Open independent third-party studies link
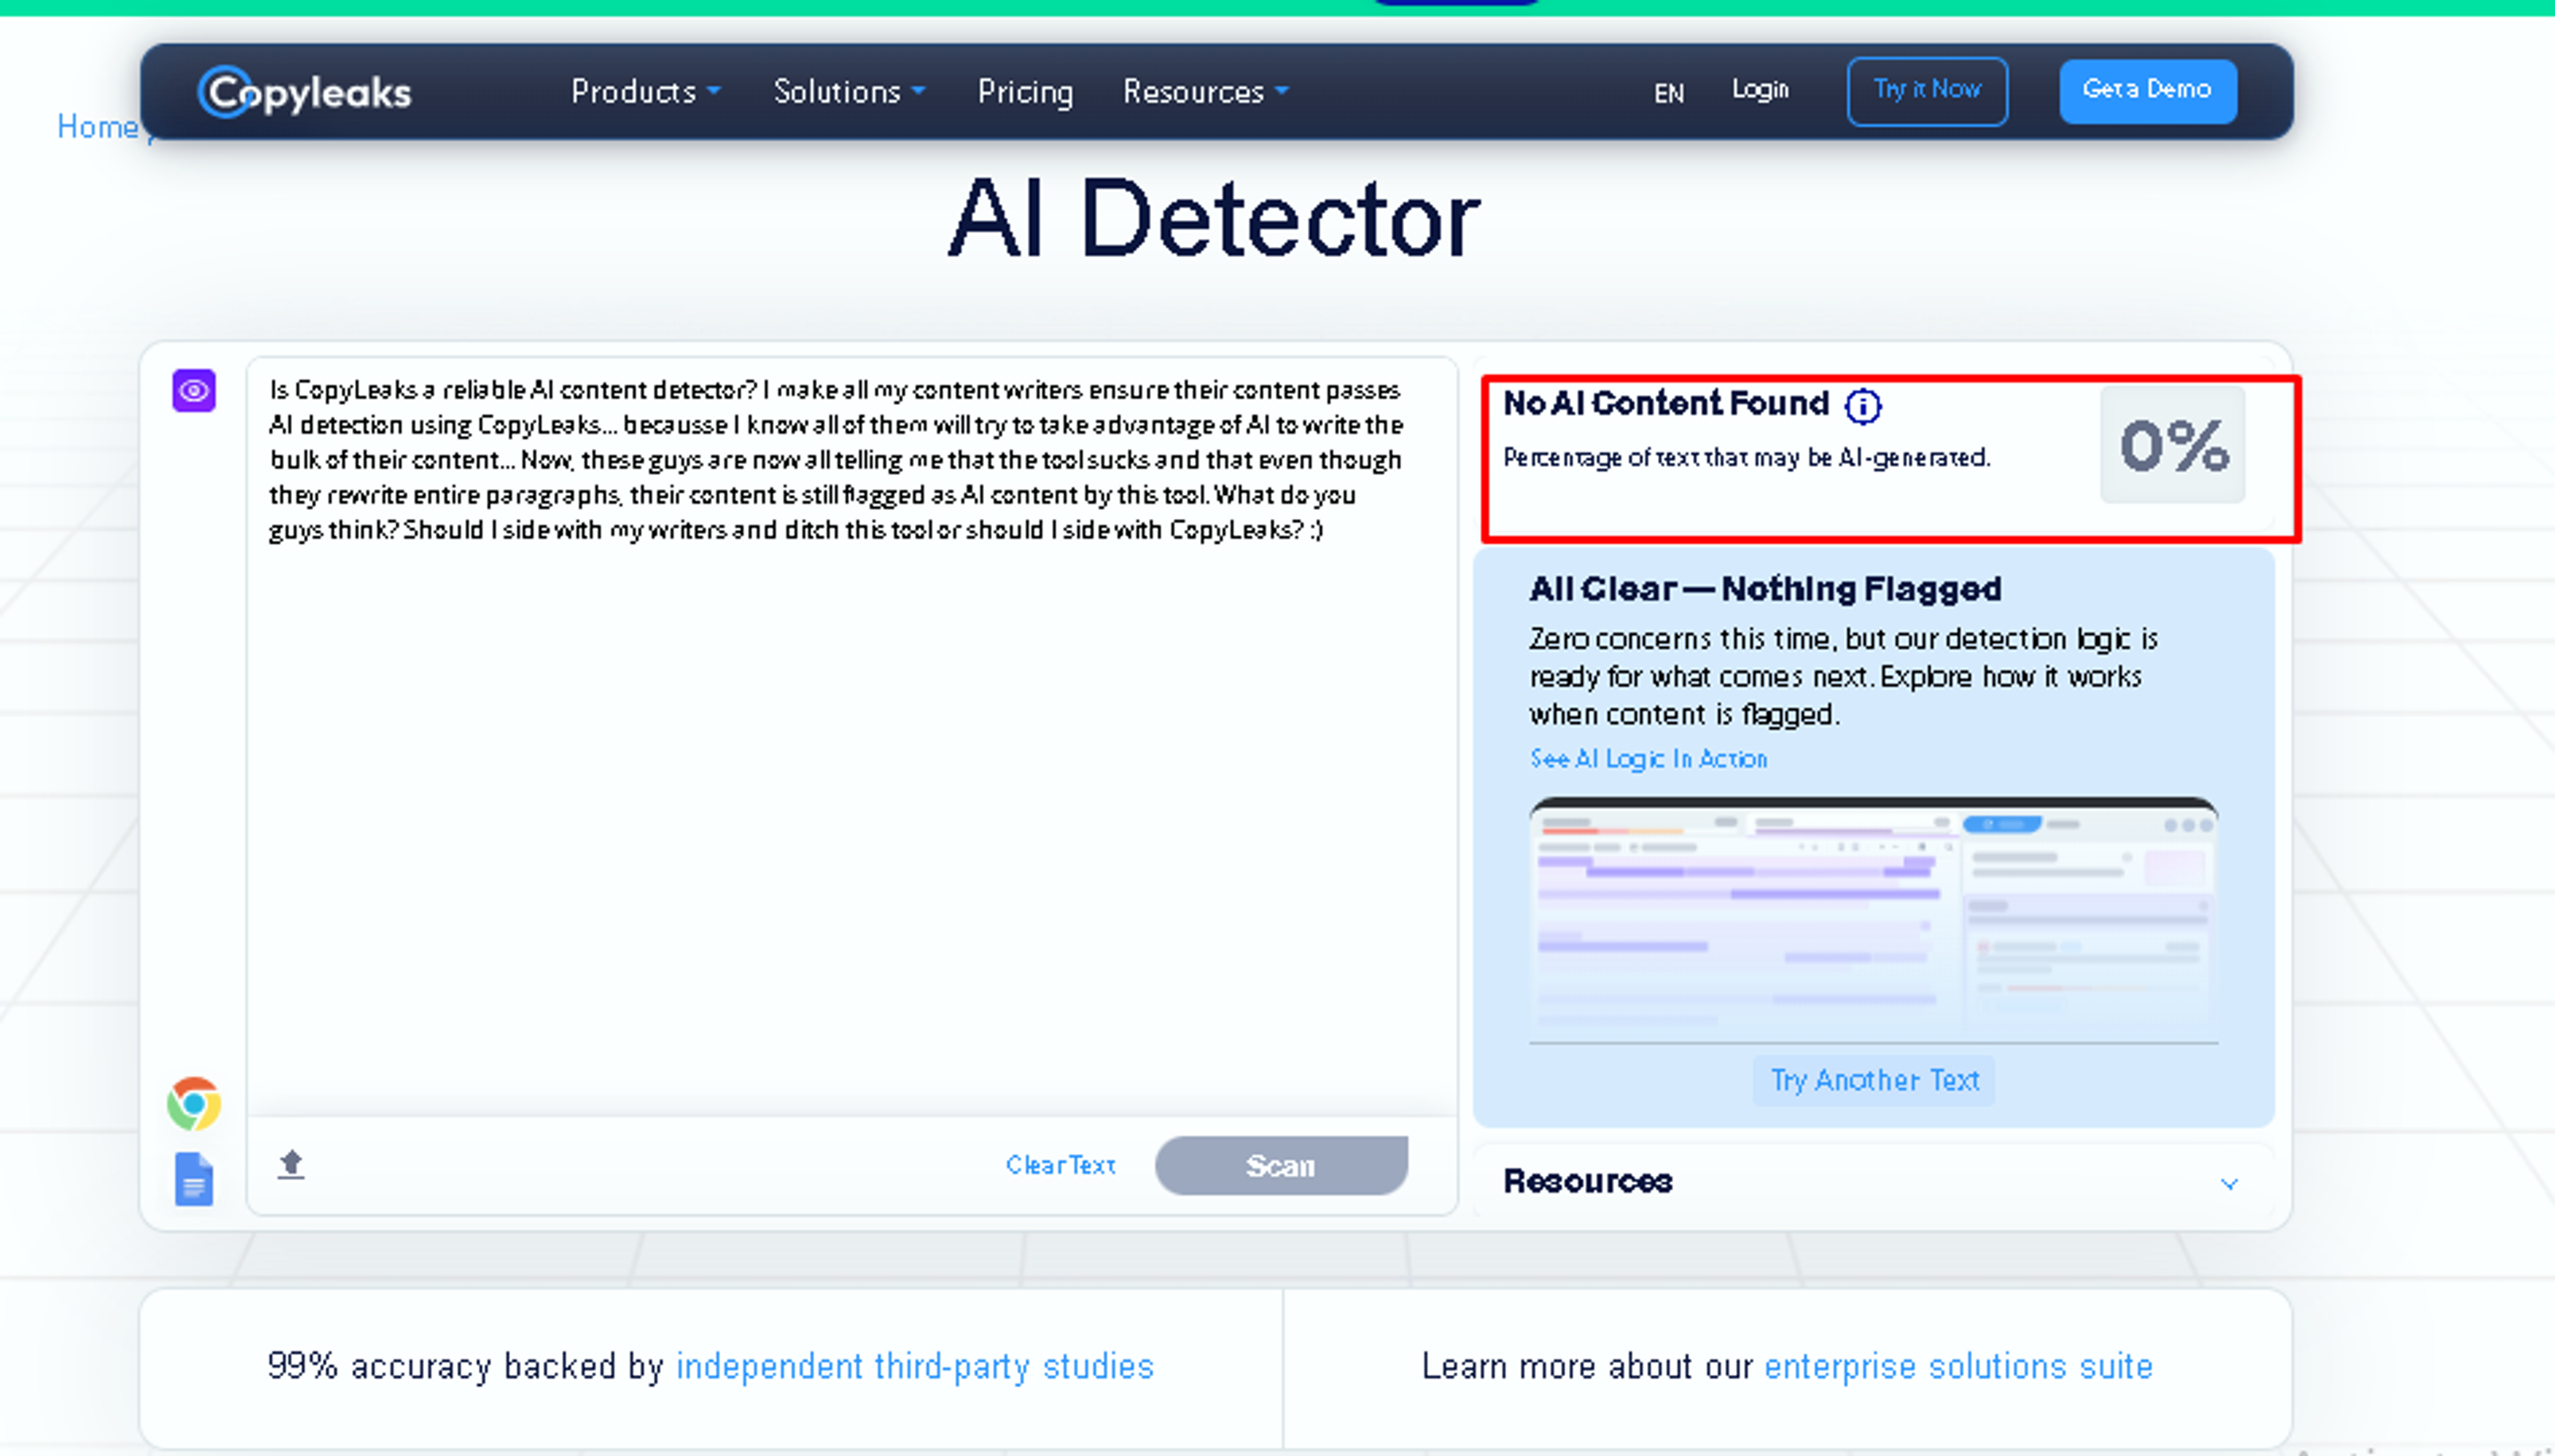 (915, 1366)
